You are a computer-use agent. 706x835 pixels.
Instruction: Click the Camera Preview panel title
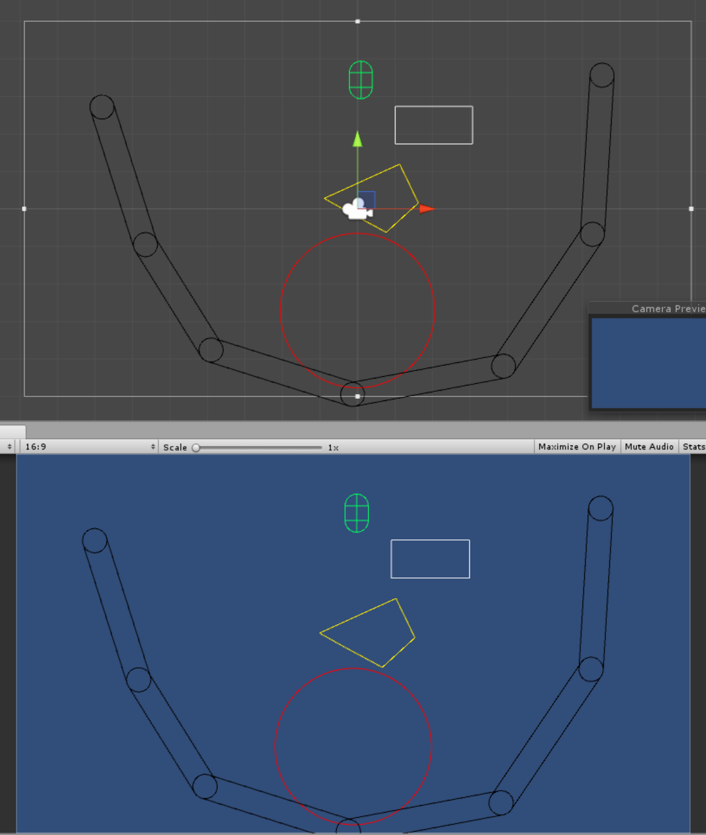pyautogui.click(x=667, y=309)
